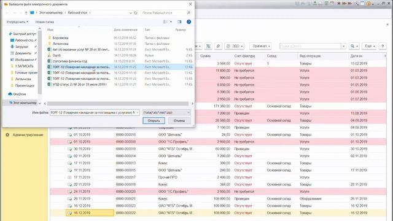Click horizontal scrollbar right arrow in dialog
Viewport: 393px width, 221px height.
pos(192,103)
